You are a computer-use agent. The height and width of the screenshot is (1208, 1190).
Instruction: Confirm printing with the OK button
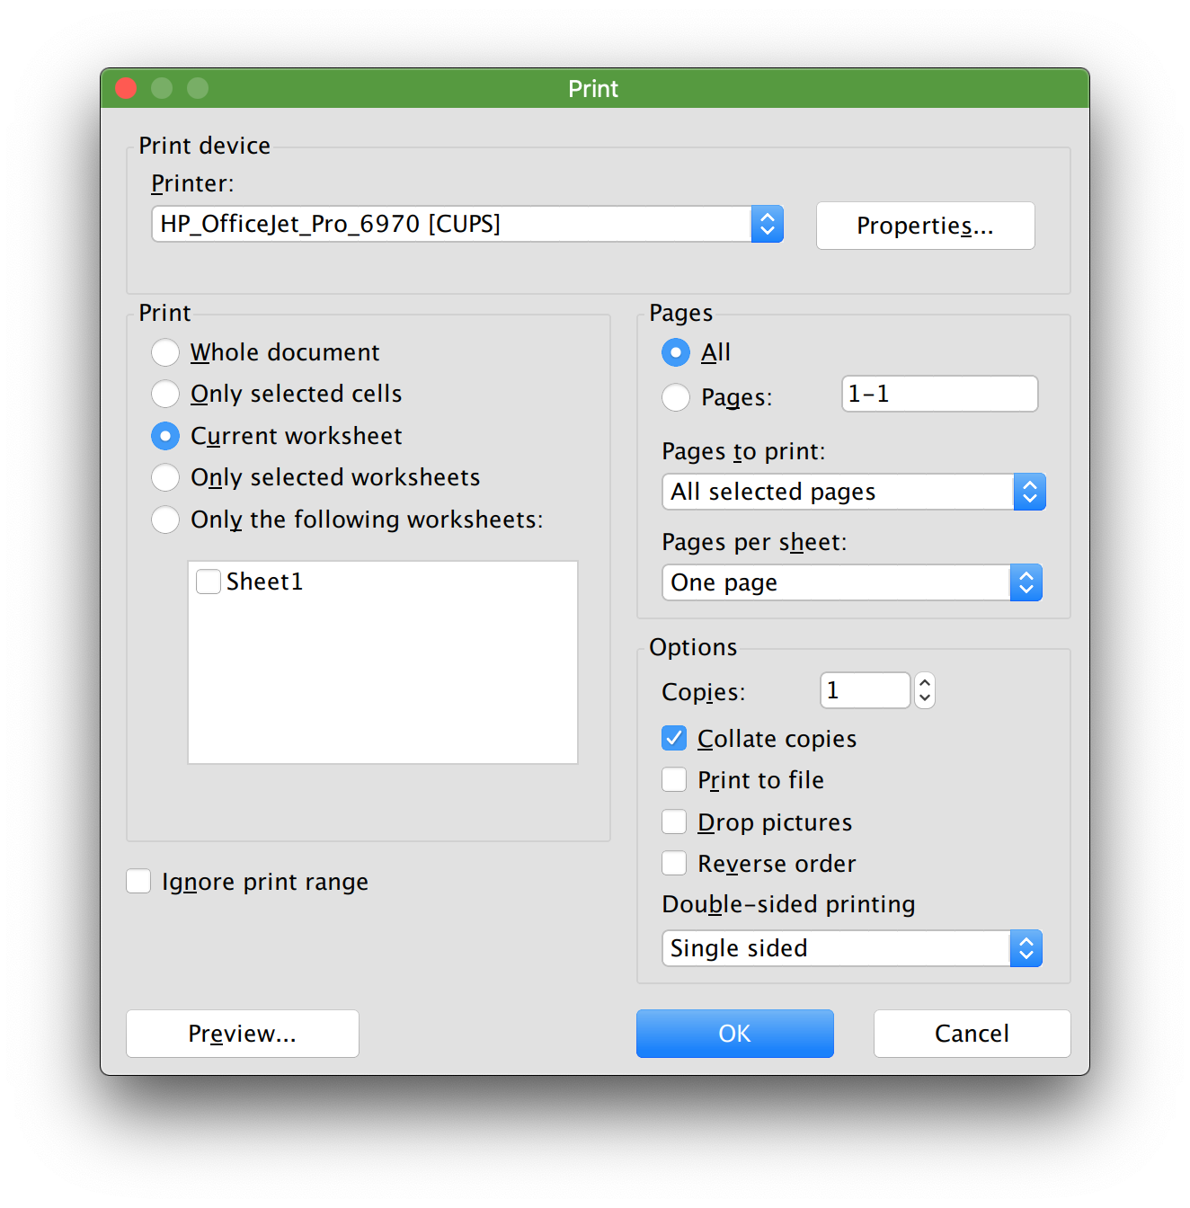(x=734, y=1034)
